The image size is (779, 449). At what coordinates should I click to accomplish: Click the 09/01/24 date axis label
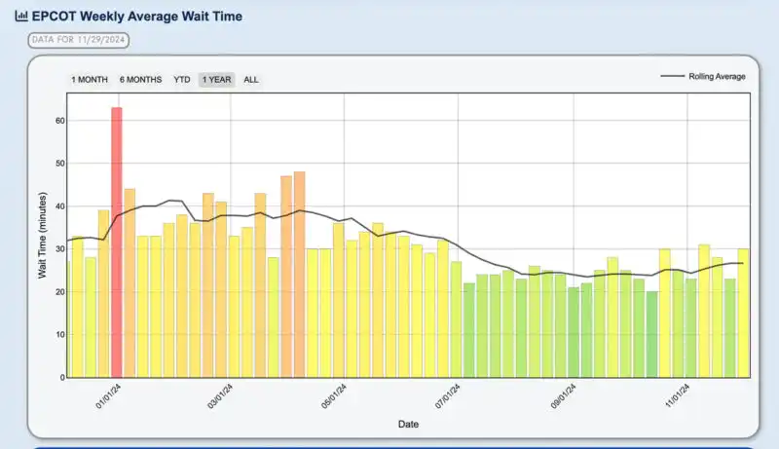[564, 396]
